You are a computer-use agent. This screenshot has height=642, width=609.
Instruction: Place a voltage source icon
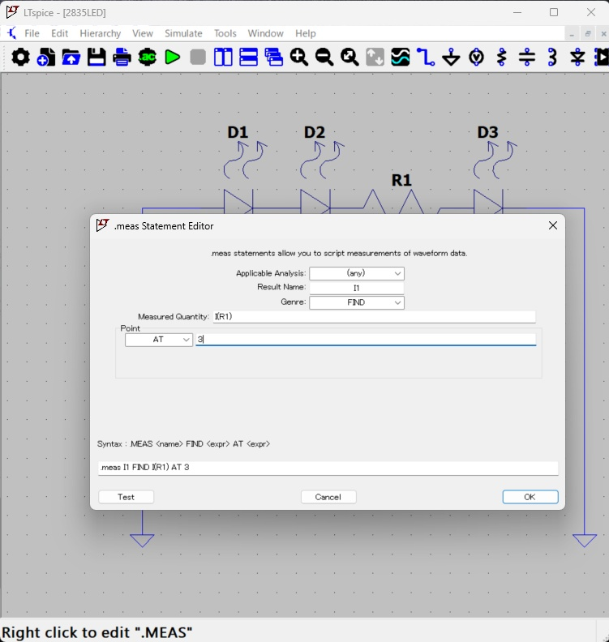click(477, 57)
